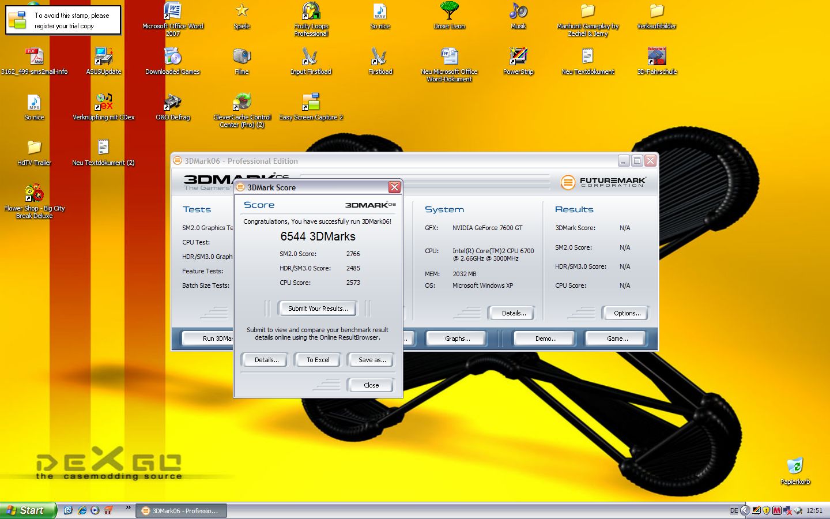Click 3DMark06 - Professional taskbar button

(181, 511)
